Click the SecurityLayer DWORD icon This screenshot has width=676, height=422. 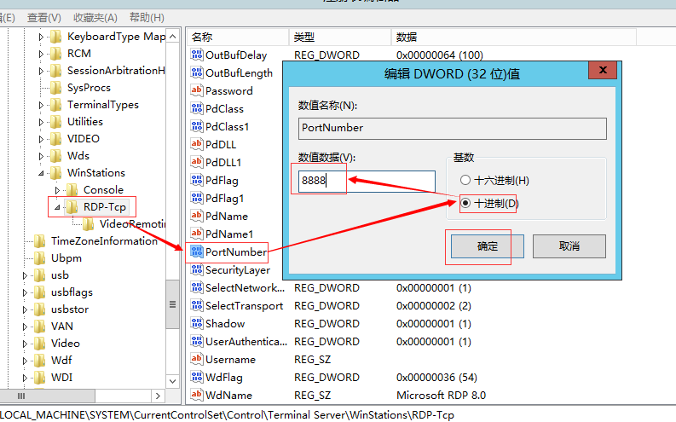(x=197, y=269)
